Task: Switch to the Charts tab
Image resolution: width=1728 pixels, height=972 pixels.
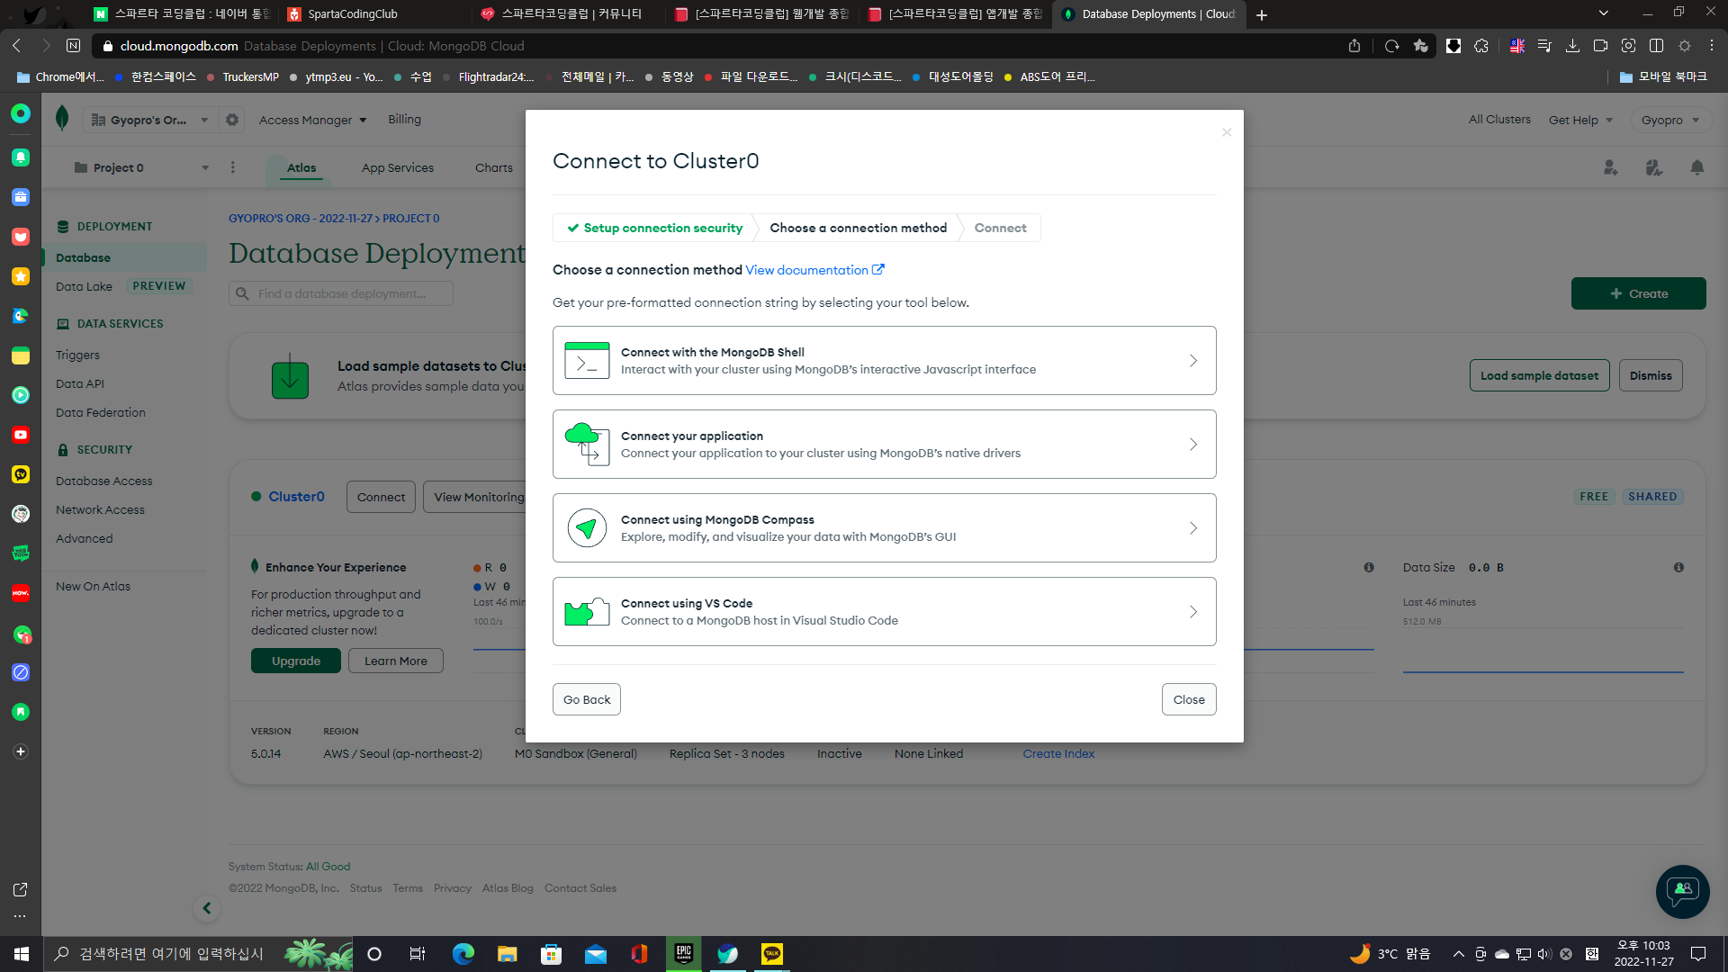Action: point(494,167)
